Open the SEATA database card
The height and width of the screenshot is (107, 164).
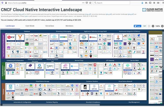(x=45, y=52)
